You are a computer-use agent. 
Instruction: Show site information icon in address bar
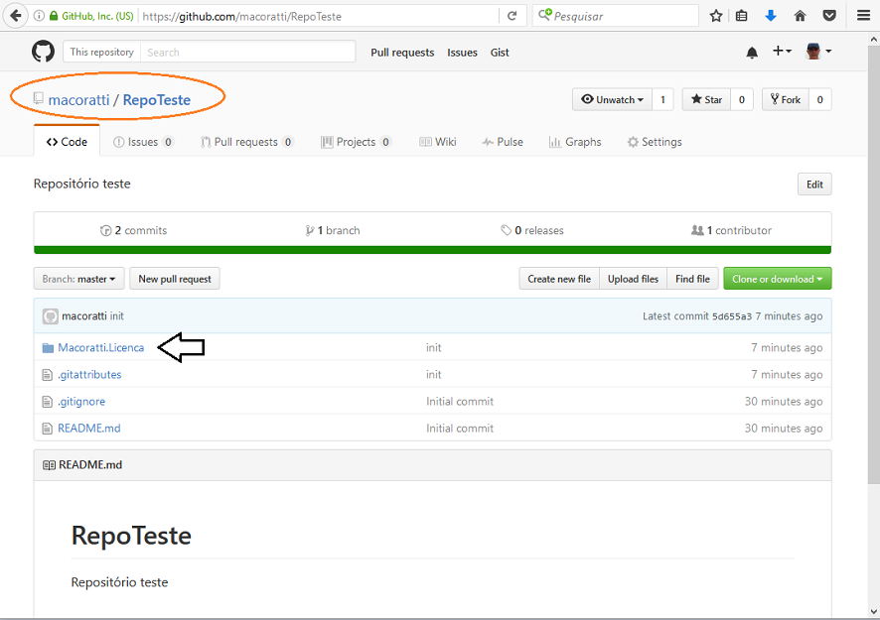(x=39, y=16)
